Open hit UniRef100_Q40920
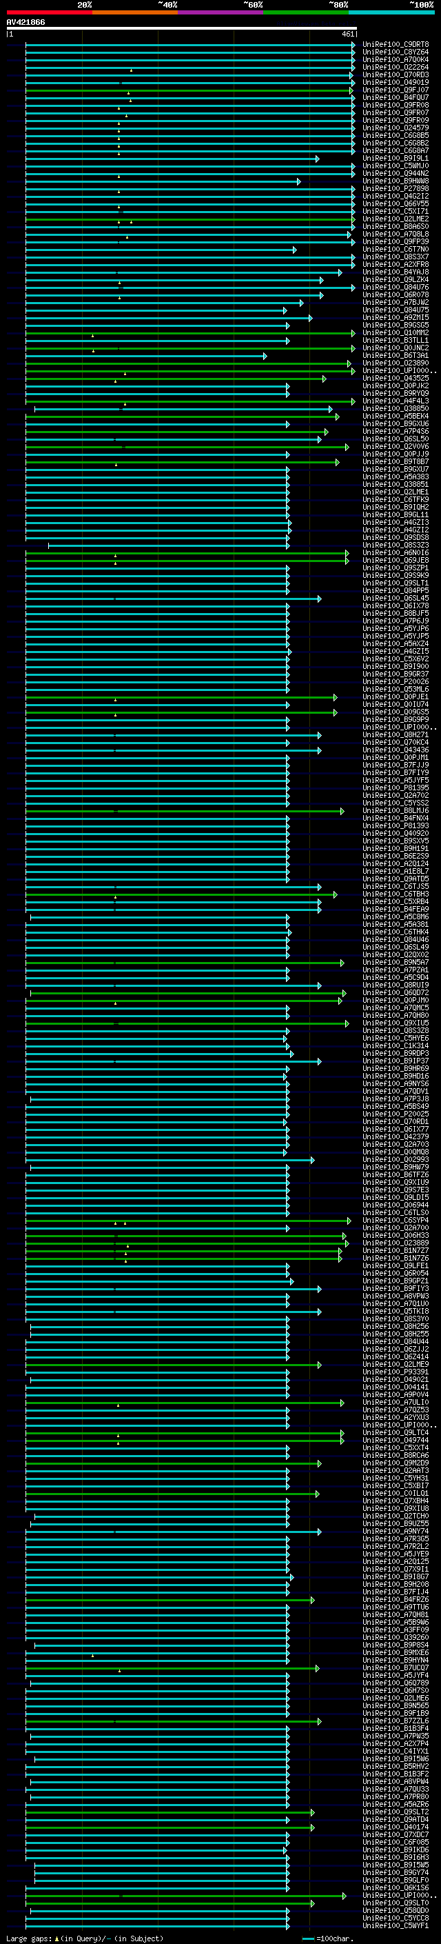Screen dimensions: 441x1944 pyautogui.click(x=395, y=833)
